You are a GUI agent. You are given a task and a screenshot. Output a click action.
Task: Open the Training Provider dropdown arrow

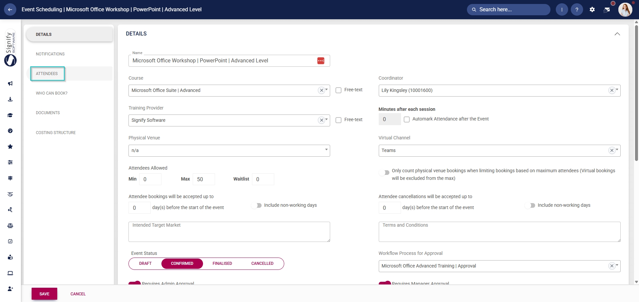[327, 119]
